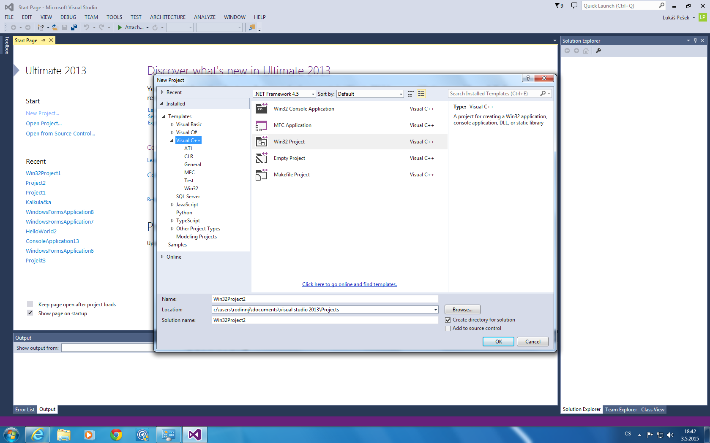Select the Empty Project template icon
The image size is (710, 443).
pyautogui.click(x=262, y=158)
